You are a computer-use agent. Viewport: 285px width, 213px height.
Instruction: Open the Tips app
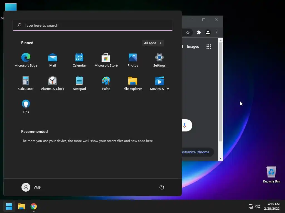tap(26, 107)
